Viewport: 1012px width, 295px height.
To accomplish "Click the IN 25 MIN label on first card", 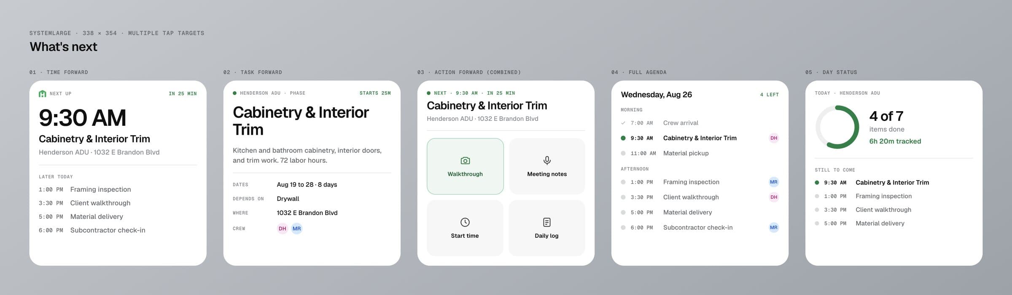I will point(183,93).
